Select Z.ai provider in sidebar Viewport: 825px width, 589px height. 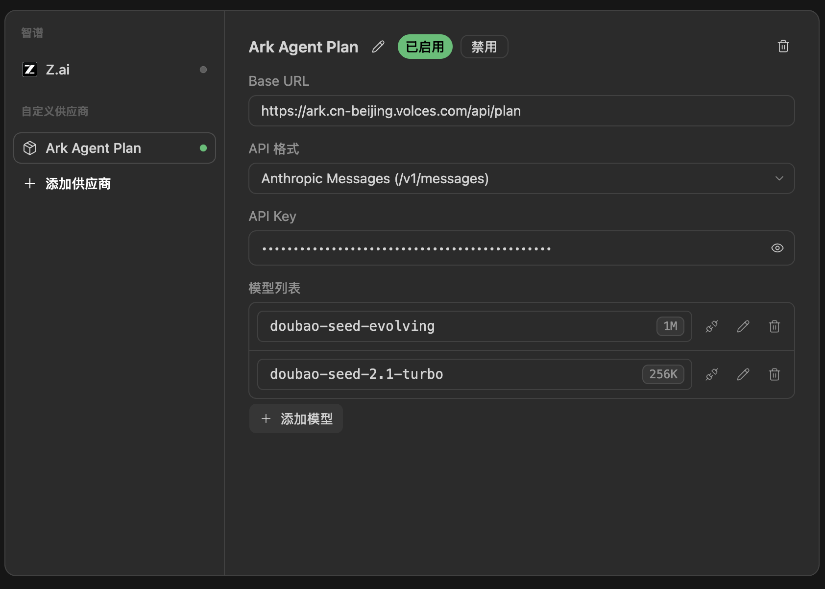click(115, 70)
